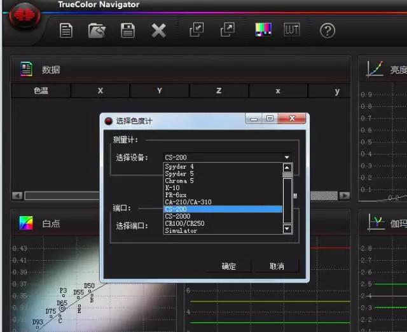Click the 数据 panel icon
407x332 pixels.
tap(26, 69)
